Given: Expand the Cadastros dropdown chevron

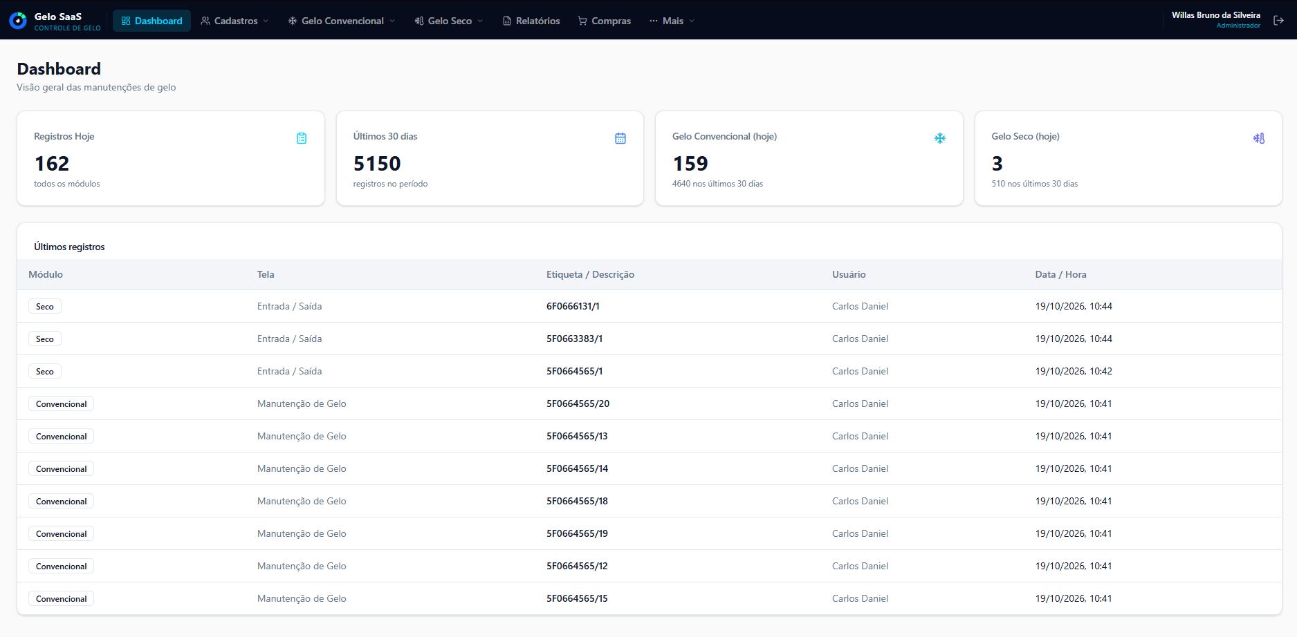Looking at the screenshot, I should click(x=266, y=21).
